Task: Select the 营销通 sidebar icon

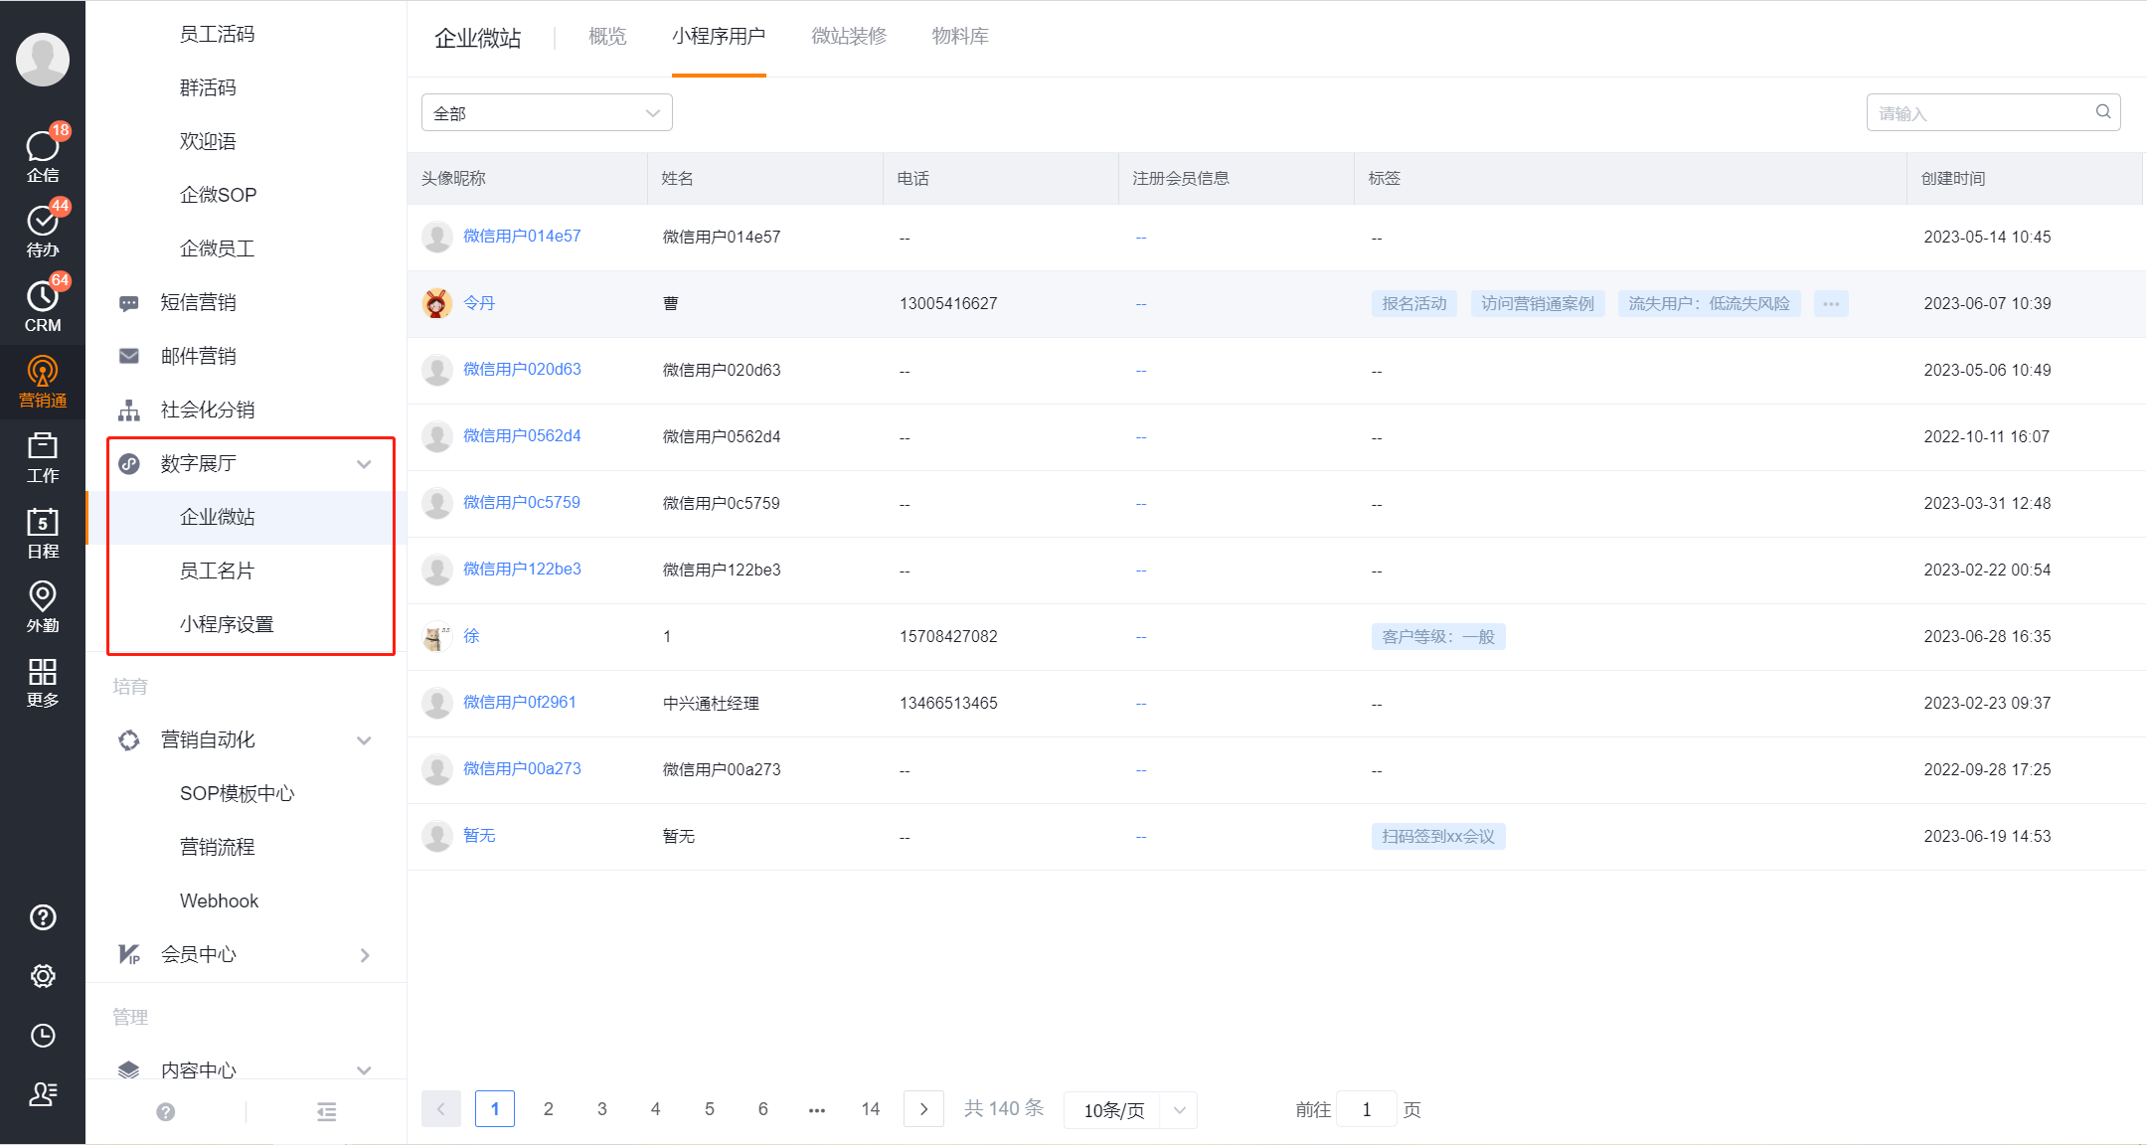Action: coord(43,383)
